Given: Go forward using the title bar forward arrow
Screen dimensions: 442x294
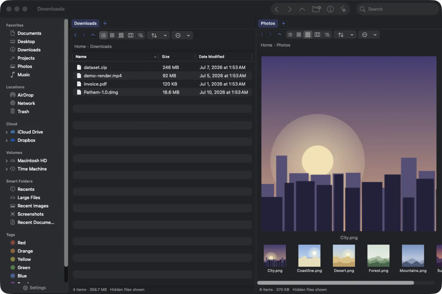Looking at the screenshot, I should coord(290,9).
